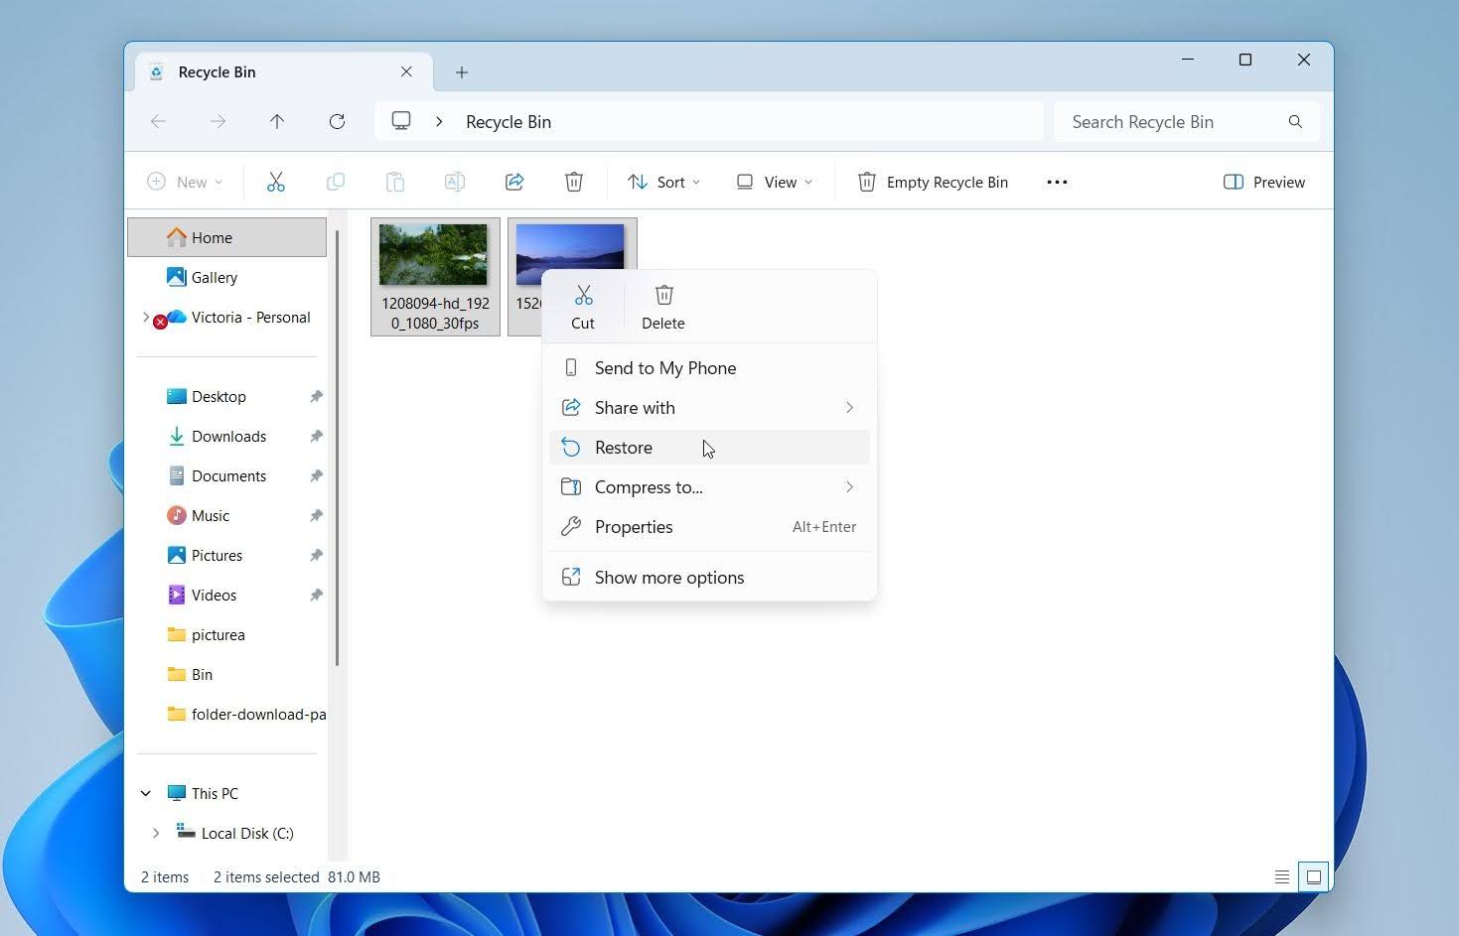1459x936 pixels.
Task: Select Restore from context menu
Action: [709, 448]
